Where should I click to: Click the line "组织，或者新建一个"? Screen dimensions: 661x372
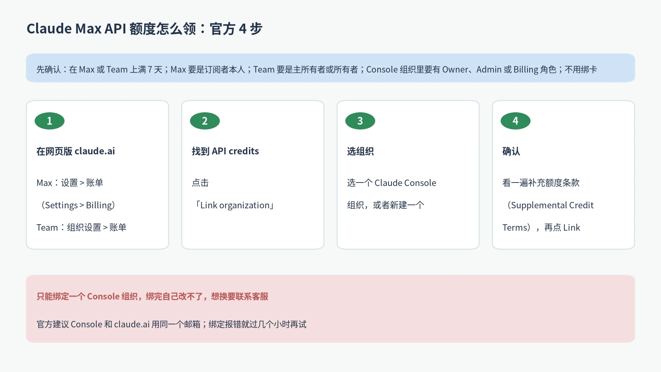pyautogui.click(x=385, y=205)
